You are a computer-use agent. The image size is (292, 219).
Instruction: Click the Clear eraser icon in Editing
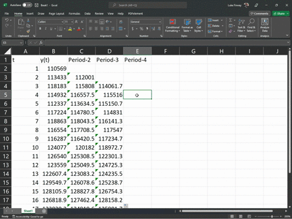[x=231, y=31]
